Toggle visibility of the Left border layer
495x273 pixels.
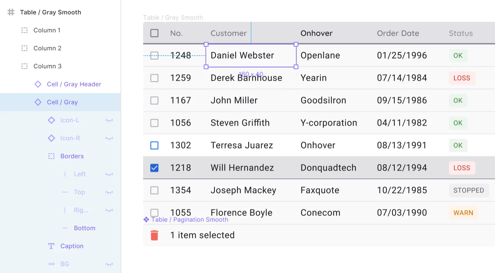coord(109,174)
